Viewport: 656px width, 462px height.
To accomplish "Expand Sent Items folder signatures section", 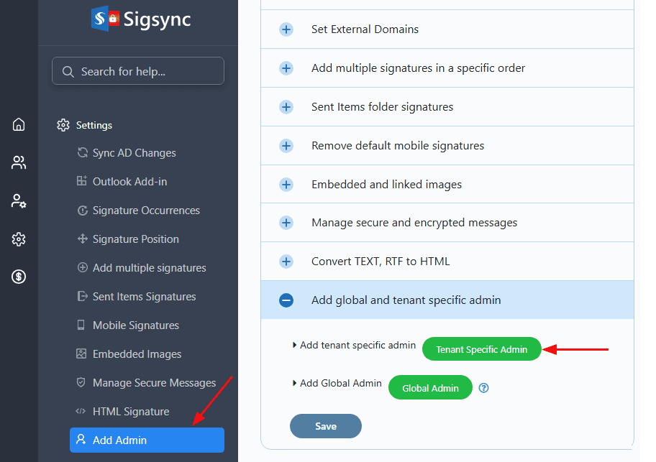I will point(286,107).
